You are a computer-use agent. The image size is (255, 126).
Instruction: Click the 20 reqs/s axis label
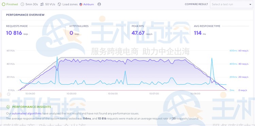click(243, 77)
